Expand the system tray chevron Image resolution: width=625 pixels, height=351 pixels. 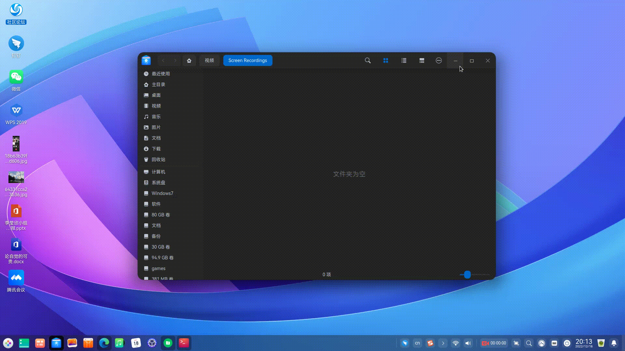coord(443,343)
